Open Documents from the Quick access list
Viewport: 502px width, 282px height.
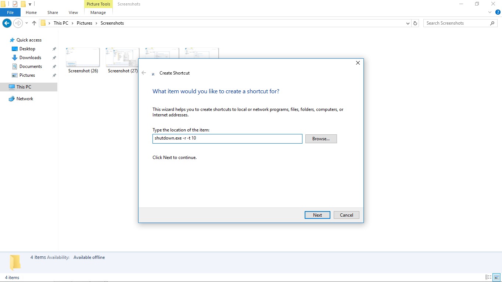31,66
